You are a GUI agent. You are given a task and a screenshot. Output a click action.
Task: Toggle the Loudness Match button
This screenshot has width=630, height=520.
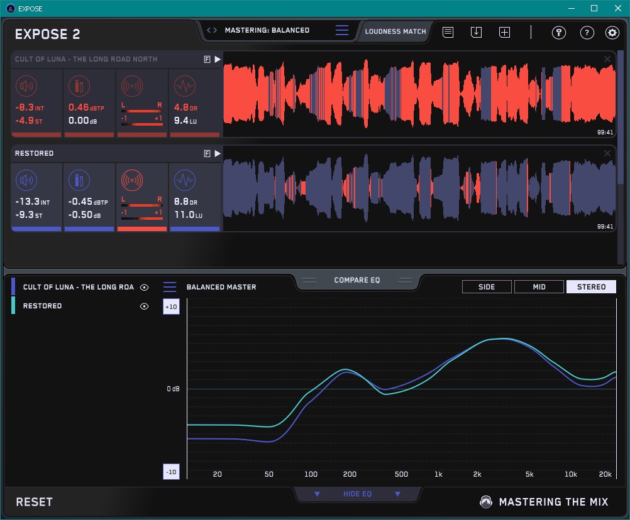(395, 31)
